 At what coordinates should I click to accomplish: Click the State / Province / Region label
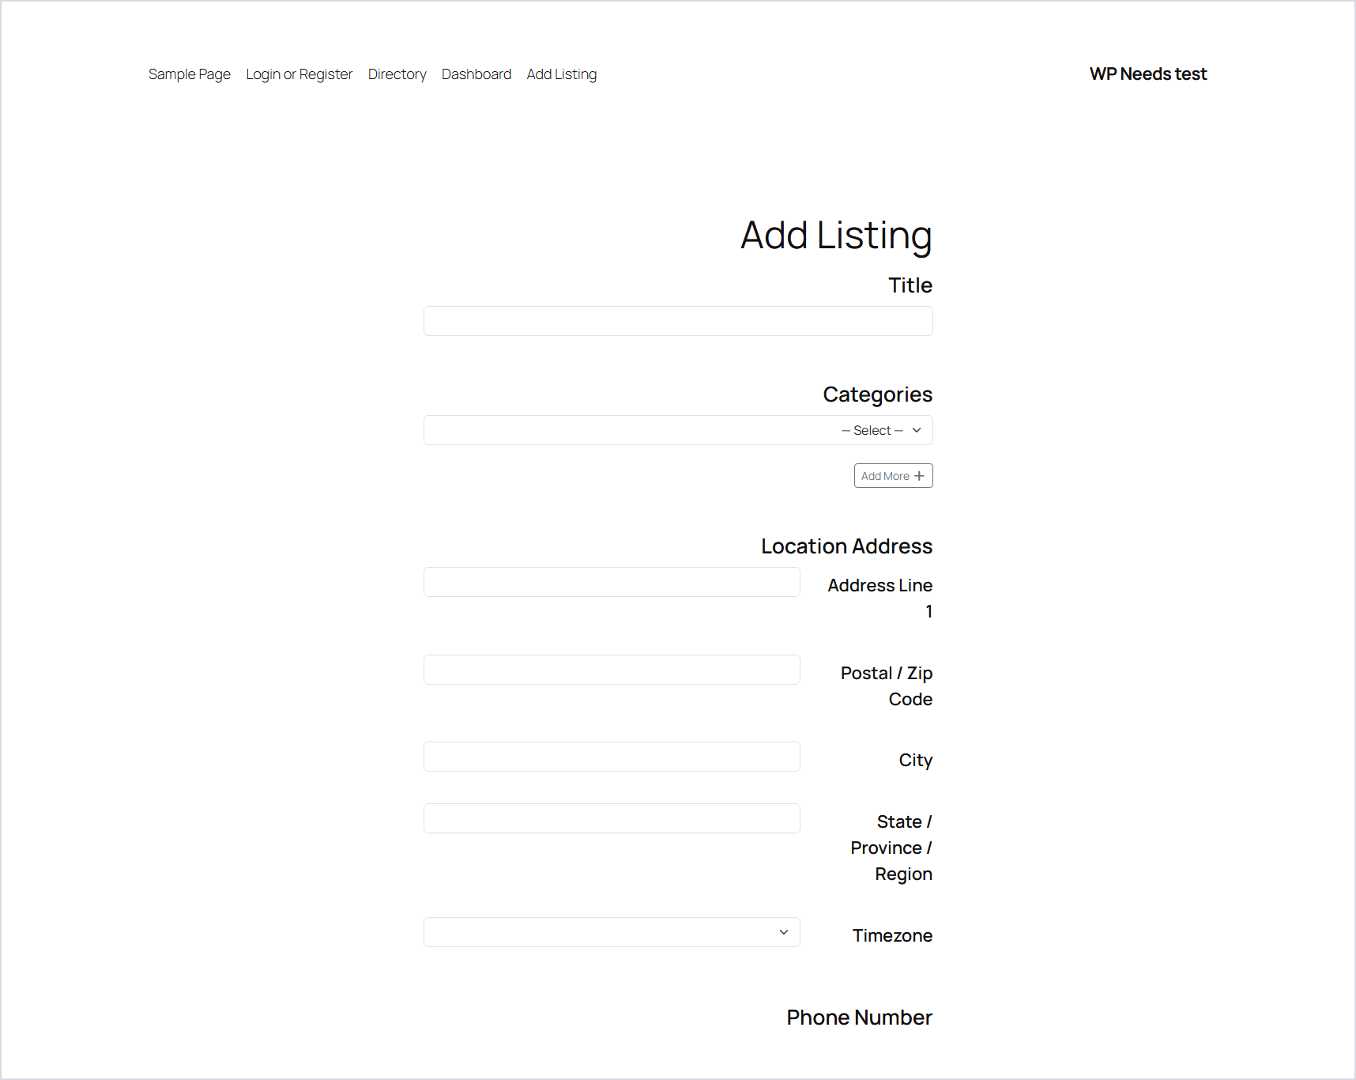[891, 848]
